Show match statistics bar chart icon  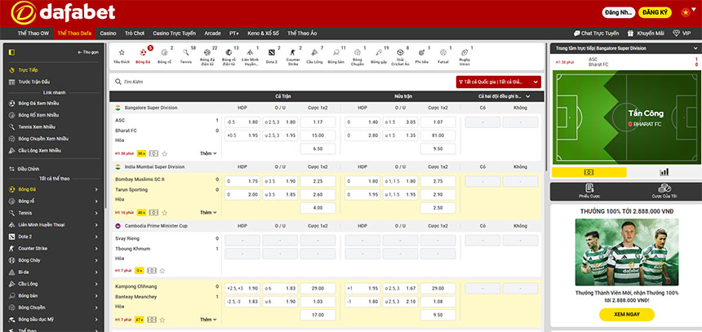664,172
